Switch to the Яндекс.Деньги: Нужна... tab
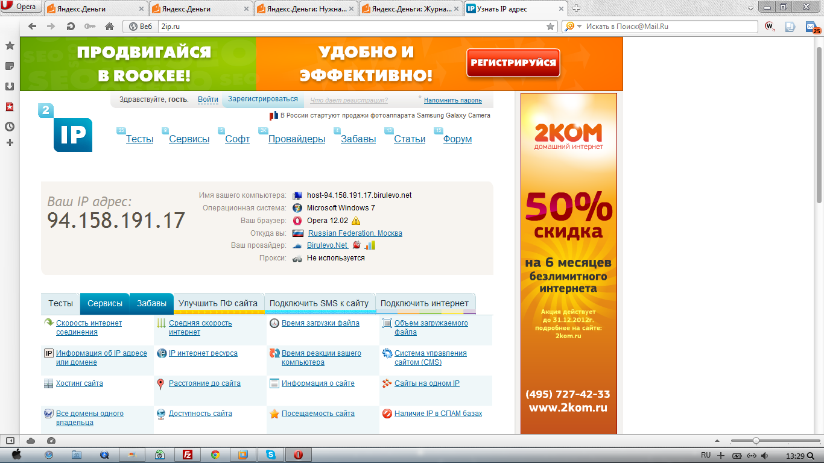824x463 pixels. pos(306,8)
